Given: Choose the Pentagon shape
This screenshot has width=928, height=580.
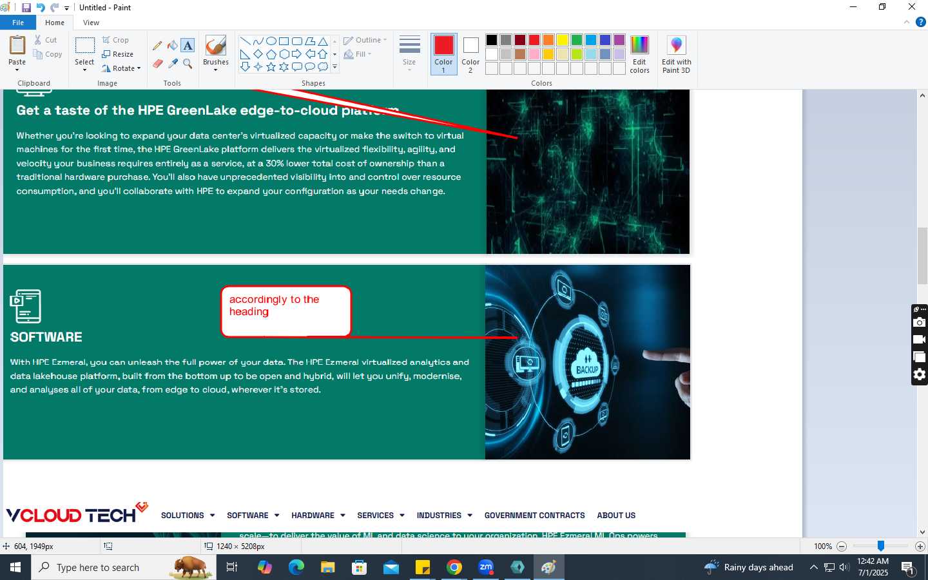Looking at the screenshot, I should 271,54.
